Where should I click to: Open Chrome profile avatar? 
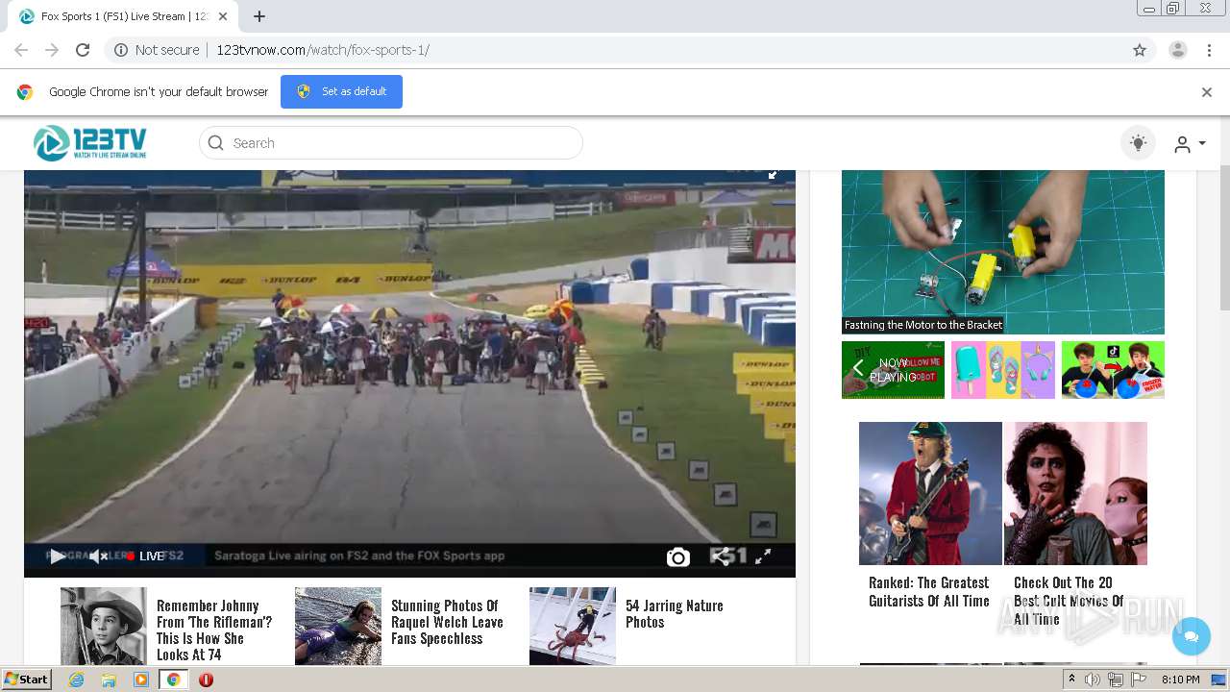[1178, 50]
